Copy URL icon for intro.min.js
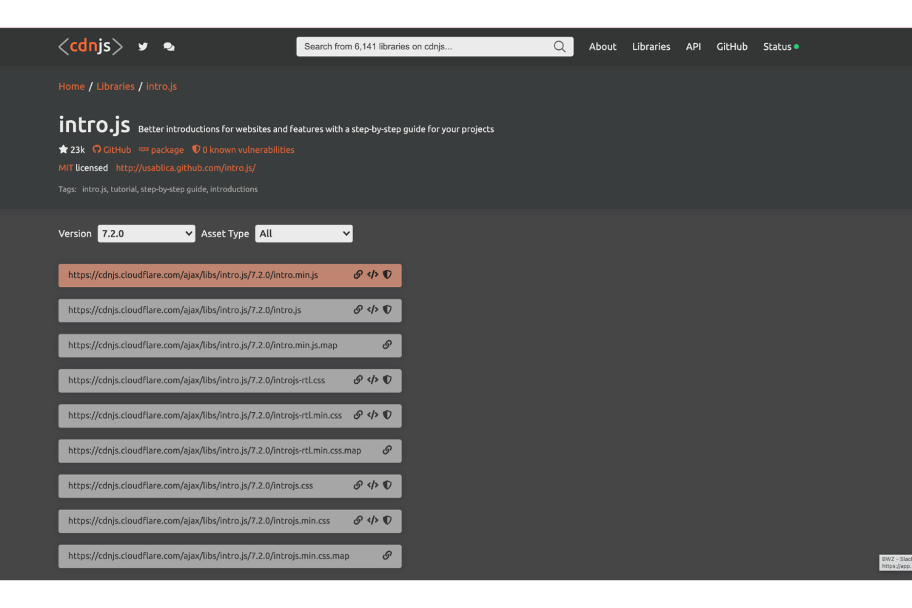The image size is (912, 608). [358, 275]
